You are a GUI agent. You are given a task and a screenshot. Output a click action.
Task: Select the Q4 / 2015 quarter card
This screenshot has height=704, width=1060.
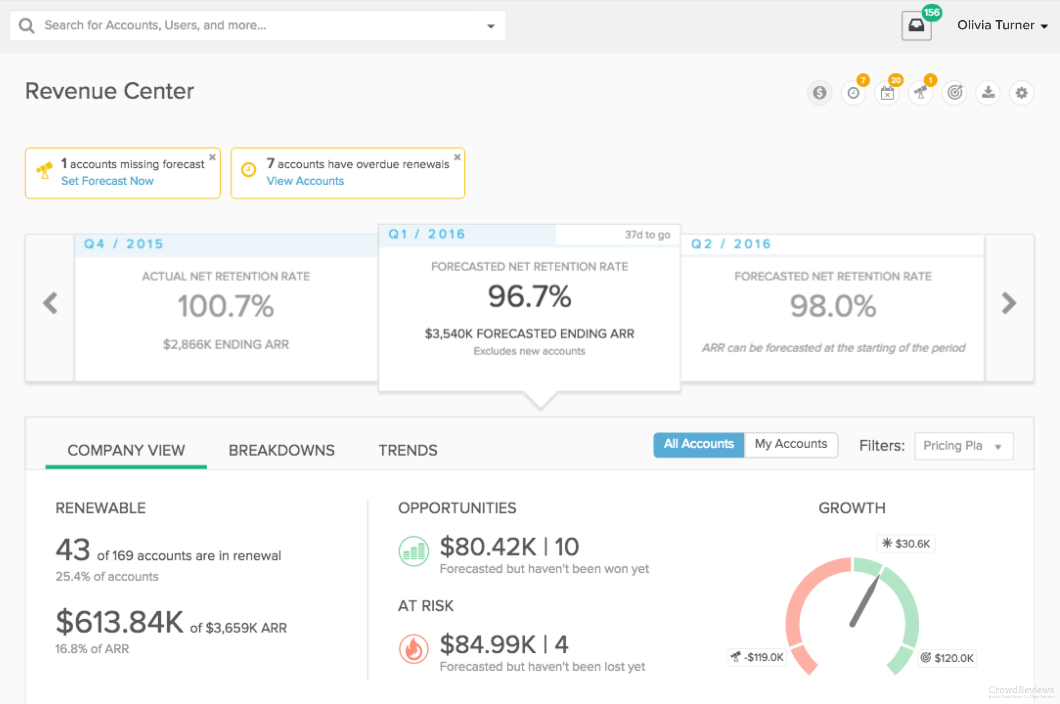(x=226, y=308)
